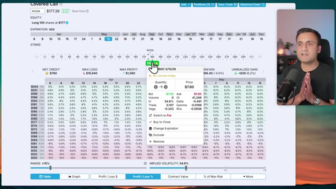
Task: Click the previous stats left chevron
Action: click(33, 71)
